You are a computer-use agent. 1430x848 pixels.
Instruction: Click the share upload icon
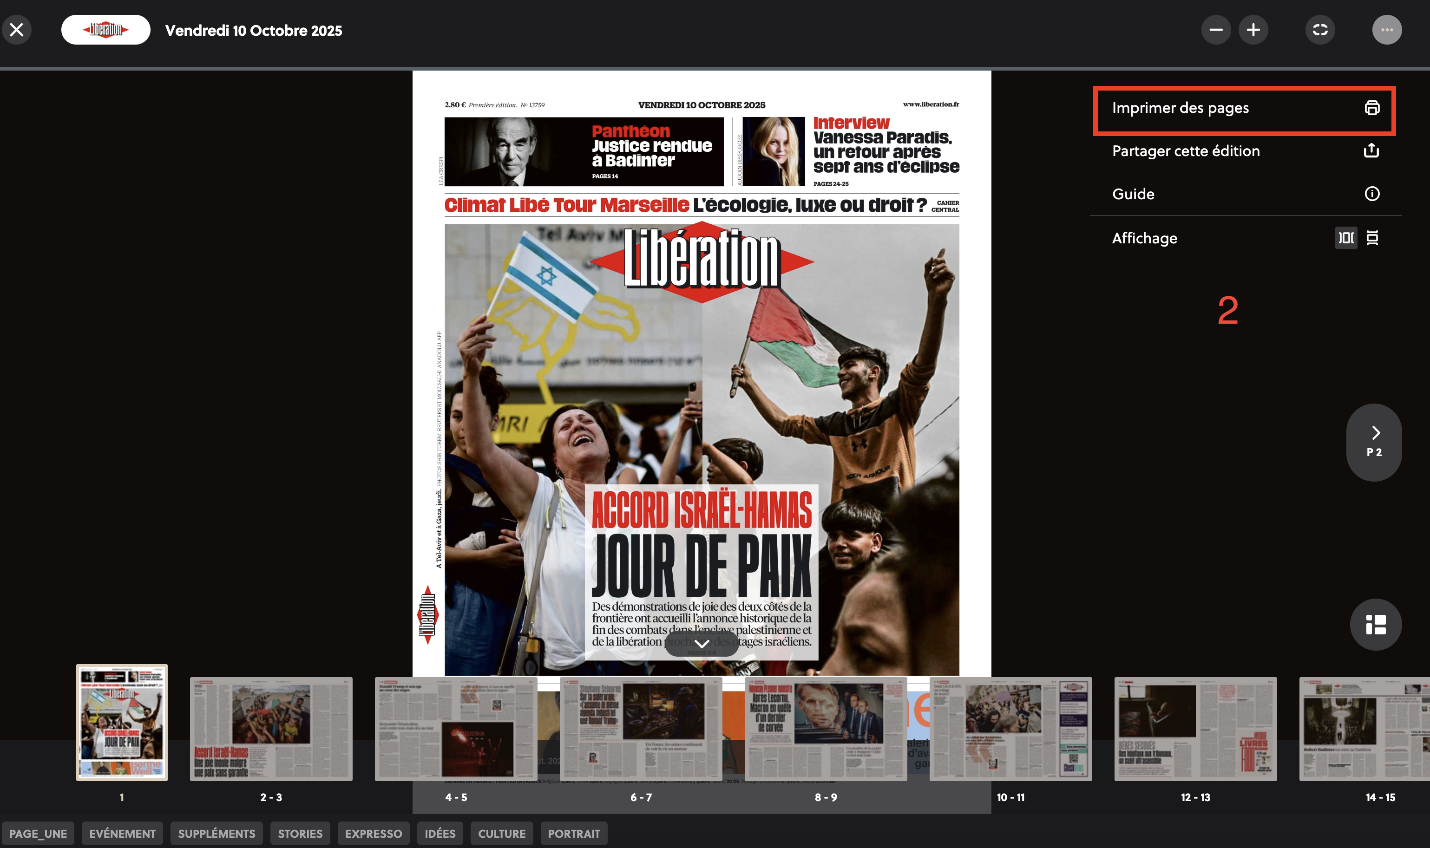tap(1372, 150)
